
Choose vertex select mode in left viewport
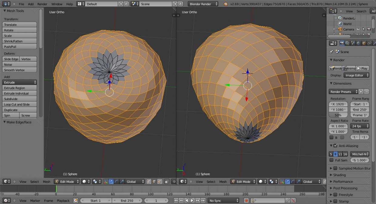(x=149, y=182)
